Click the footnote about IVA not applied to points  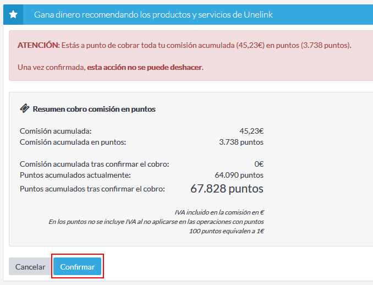pos(156,222)
